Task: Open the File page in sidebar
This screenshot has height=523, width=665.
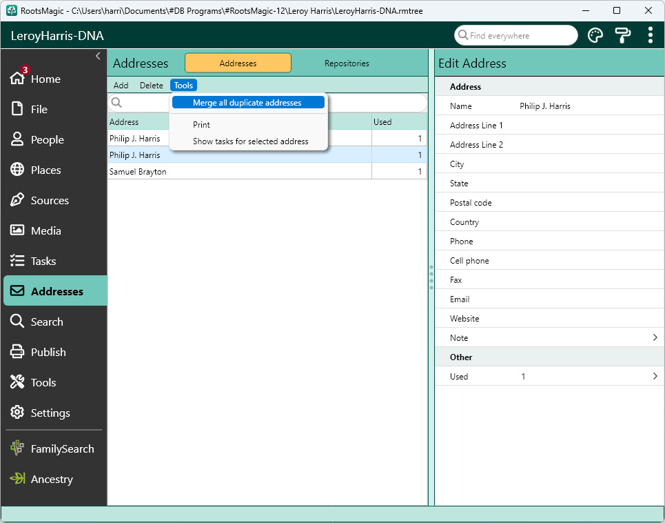Action: point(54,109)
